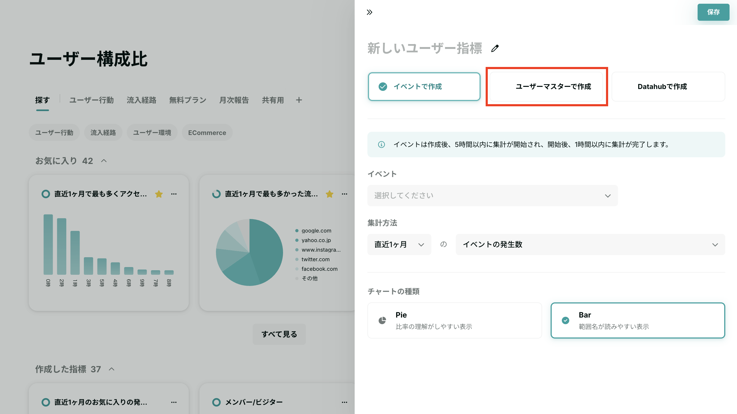The width and height of the screenshot is (737, 414).
Task: Open the イベント selection dropdown
Action: [493, 196]
